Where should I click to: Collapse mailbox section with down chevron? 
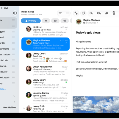(14, 96)
